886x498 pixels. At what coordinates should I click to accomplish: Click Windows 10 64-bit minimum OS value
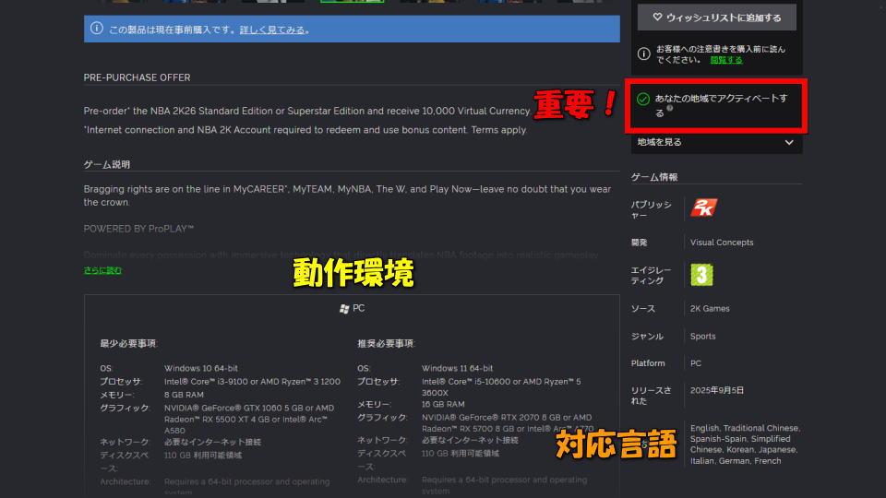pos(200,368)
